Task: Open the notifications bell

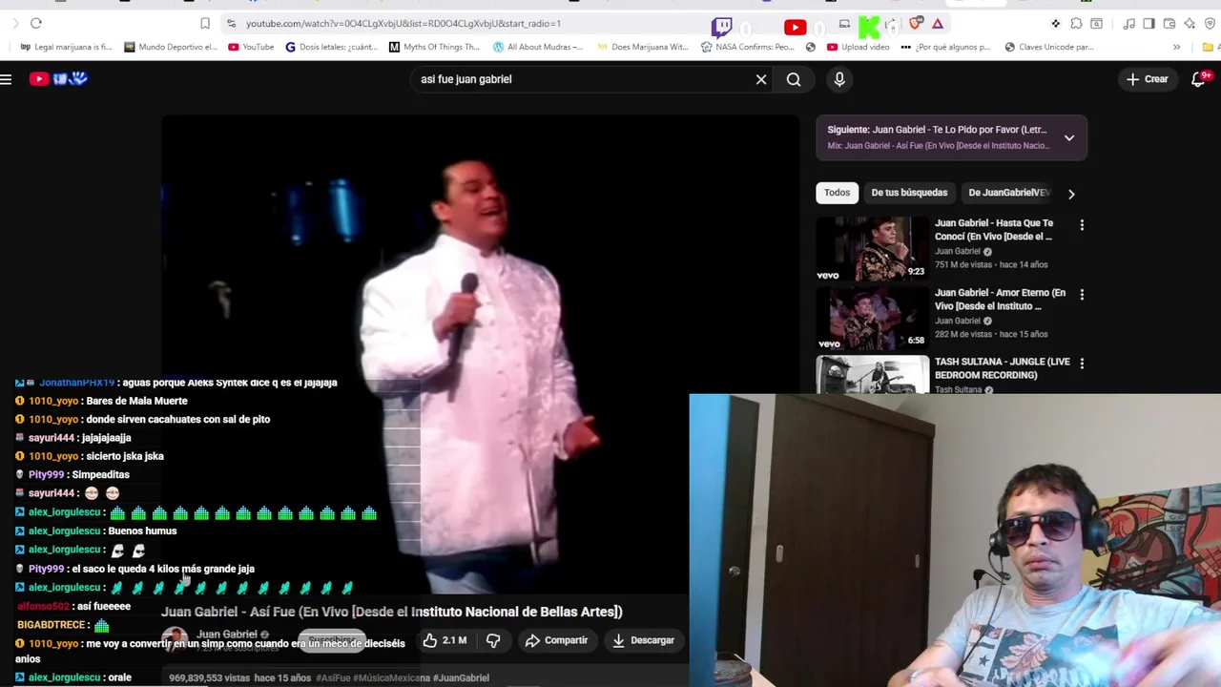Action: [1199, 79]
